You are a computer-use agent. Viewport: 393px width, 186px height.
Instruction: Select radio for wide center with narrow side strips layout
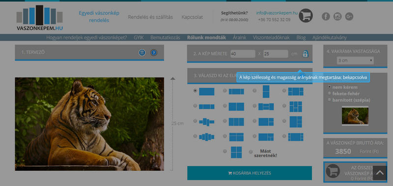coord(225,91)
